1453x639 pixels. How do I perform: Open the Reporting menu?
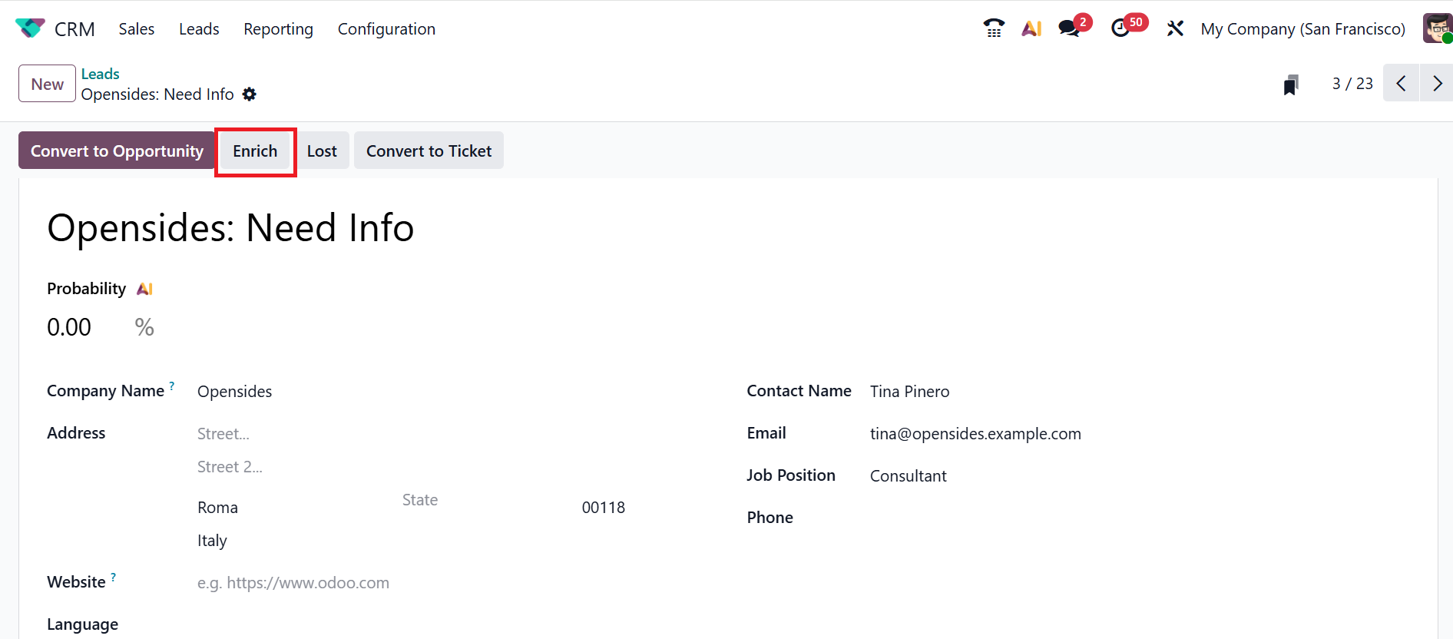tap(278, 28)
